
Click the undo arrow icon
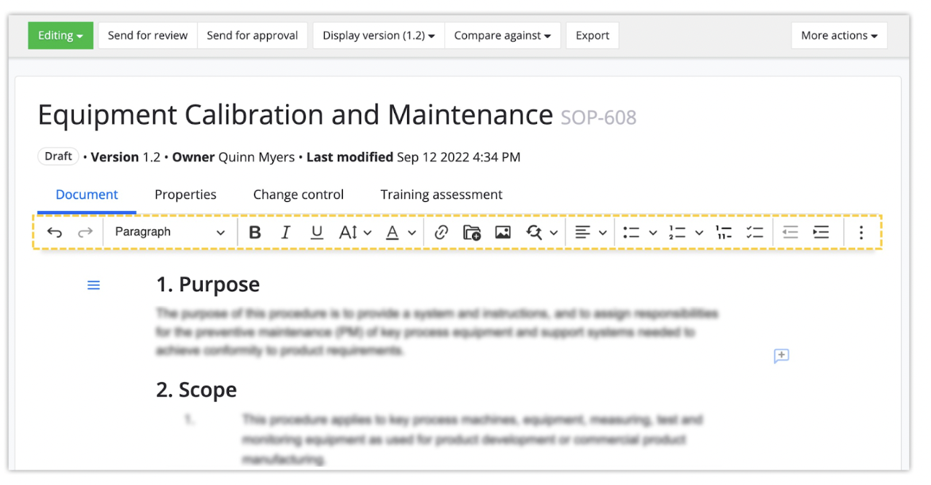55,232
